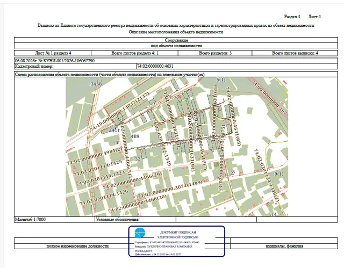Click the 'ДОКУМЕНТ ПОДПИСАН' stamp text
The height and width of the screenshot is (268, 344).
pyautogui.click(x=178, y=232)
